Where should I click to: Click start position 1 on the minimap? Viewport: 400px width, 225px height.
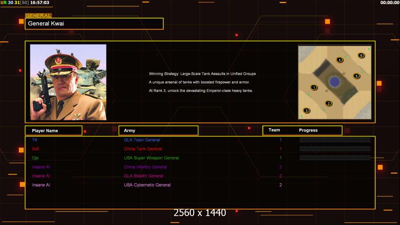coord(314,87)
